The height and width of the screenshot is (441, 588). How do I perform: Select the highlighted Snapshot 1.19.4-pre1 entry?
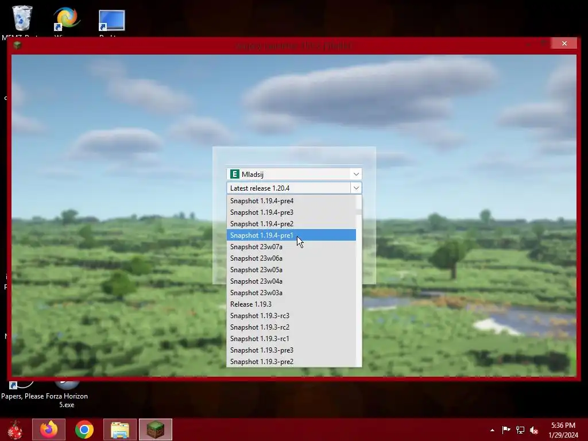[291, 235]
